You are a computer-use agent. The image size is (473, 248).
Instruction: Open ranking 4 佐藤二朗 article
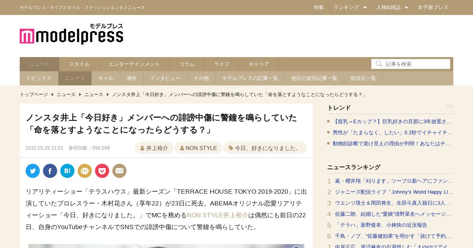(x=393, y=214)
